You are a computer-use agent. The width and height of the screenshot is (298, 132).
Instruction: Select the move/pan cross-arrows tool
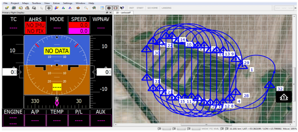pyautogui.click(x=49, y=8)
